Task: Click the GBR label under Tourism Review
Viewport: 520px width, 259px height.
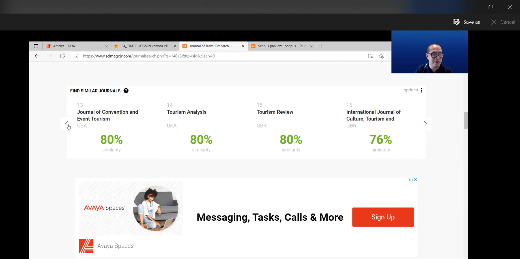Action: [x=261, y=126]
